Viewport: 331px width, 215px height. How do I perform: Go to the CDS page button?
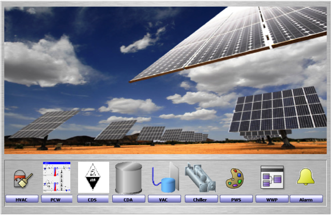point(93,199)
